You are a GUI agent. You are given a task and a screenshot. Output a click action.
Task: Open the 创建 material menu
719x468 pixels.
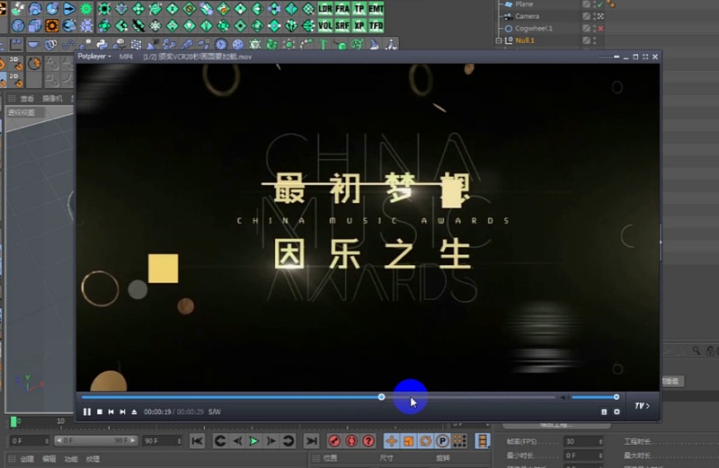tap(27, 459)
